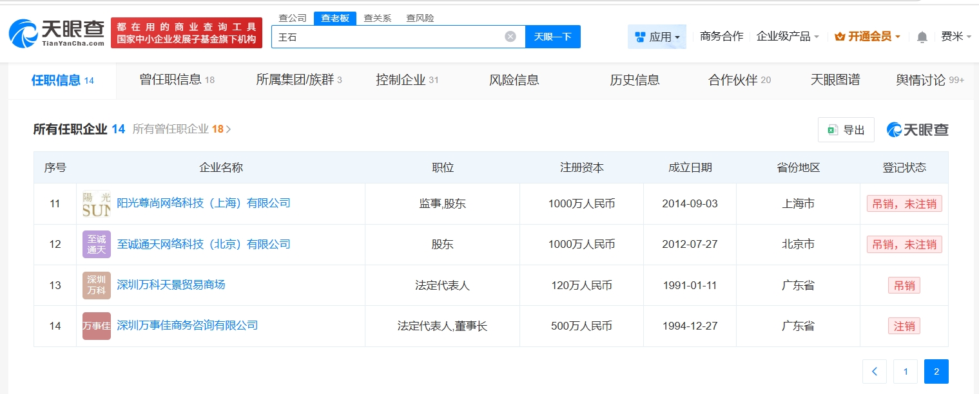Click 省份地区 column header
This screenshot has height=394, width=979.
[x=798, y=167]
